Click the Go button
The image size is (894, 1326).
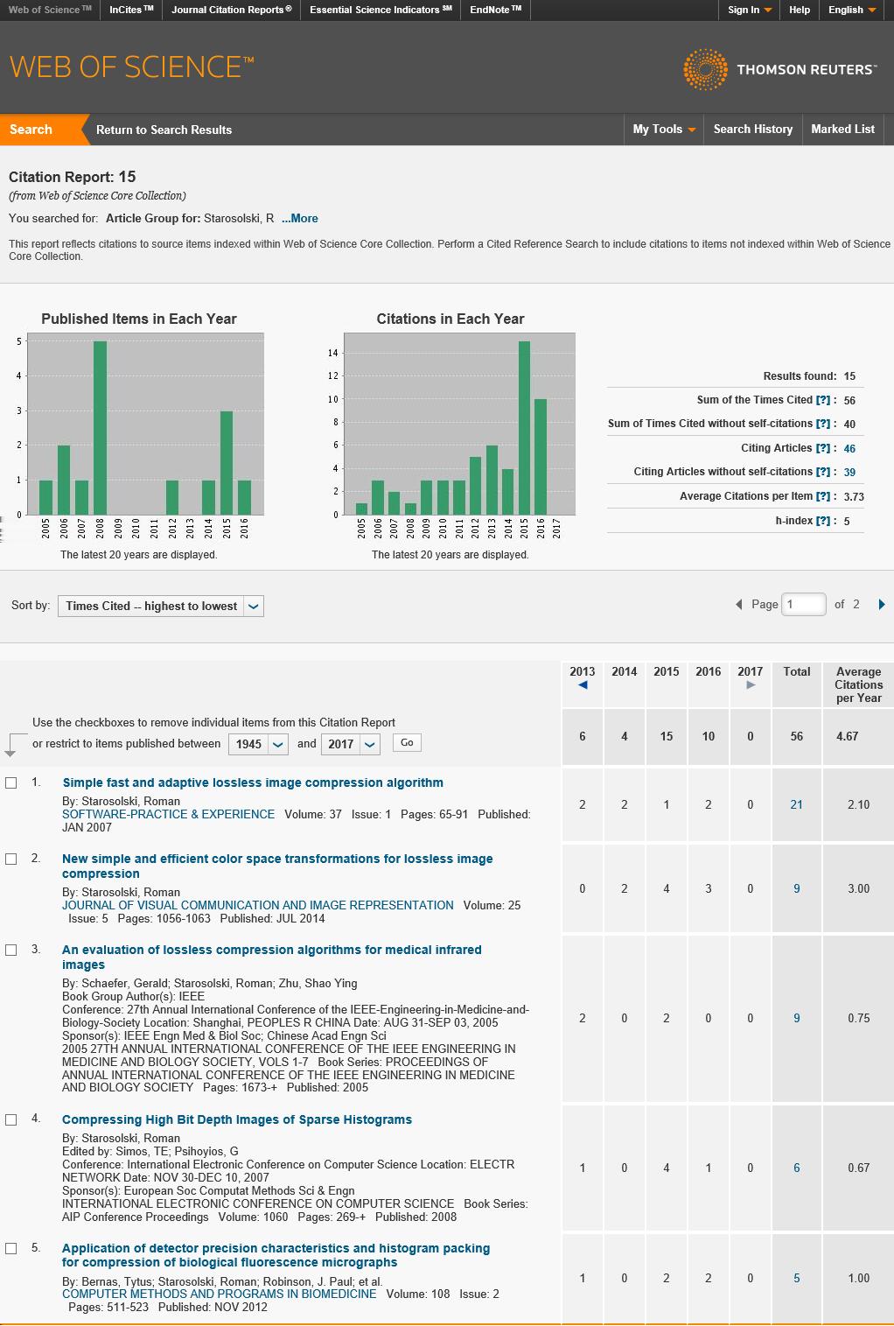coord(407,742)
